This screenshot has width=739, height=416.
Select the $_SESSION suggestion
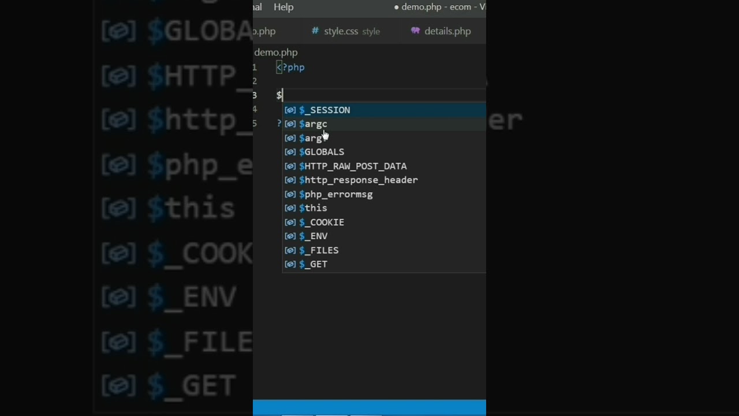(384, 110)
